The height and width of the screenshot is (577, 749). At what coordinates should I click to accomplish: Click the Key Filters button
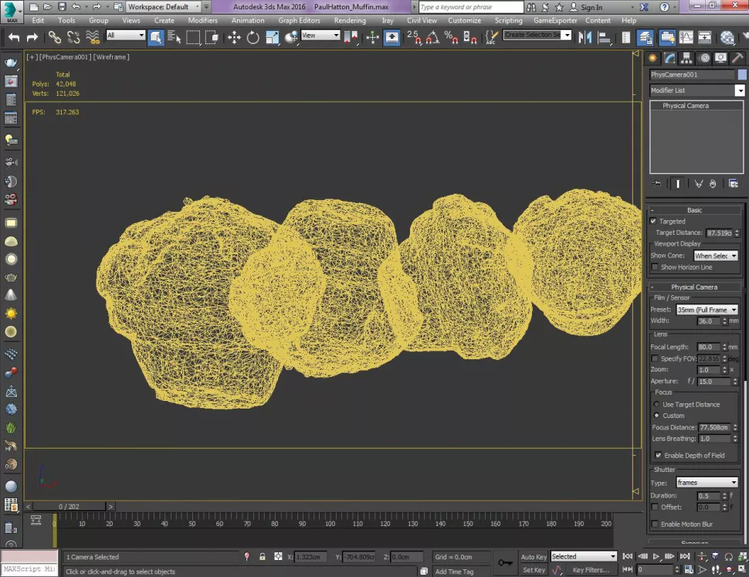point(591,570)
